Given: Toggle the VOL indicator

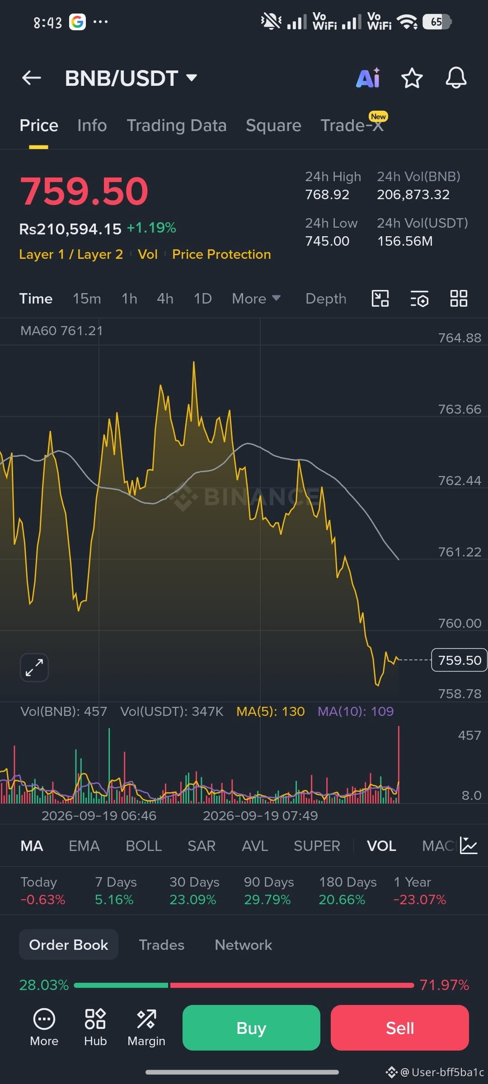Looking at the screenshot, I should [381, 846].
